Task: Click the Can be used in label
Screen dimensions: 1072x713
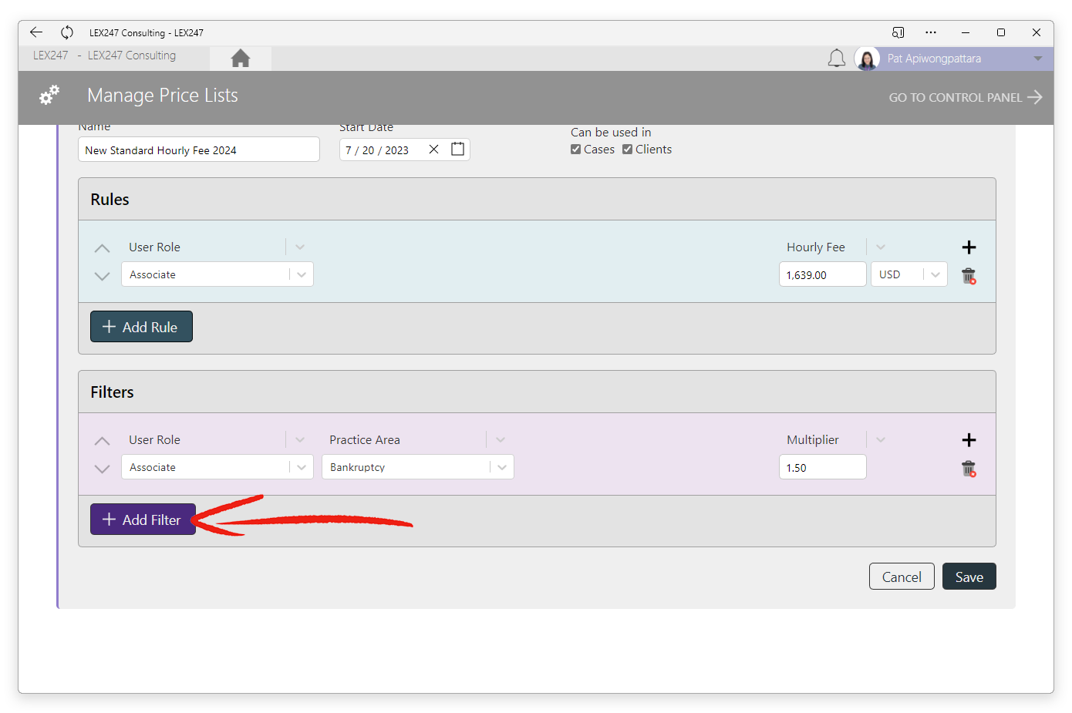Action: pyautogui.click(x=611, y=133)
